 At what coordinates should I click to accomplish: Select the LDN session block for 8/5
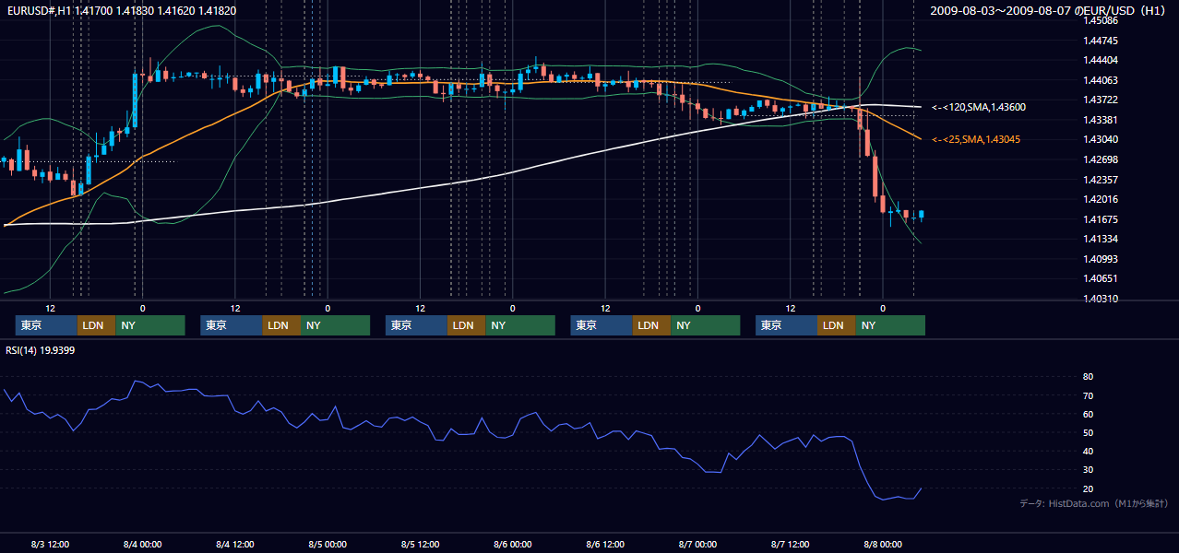tap(466, 325)
